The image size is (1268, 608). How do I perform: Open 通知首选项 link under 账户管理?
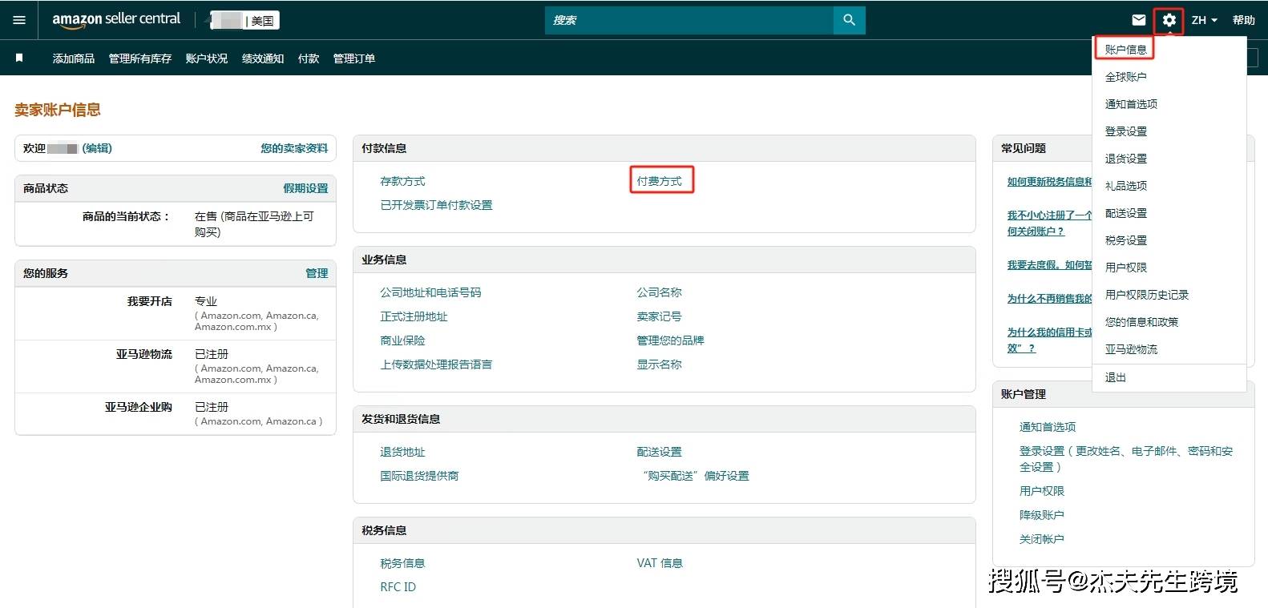1047,428
